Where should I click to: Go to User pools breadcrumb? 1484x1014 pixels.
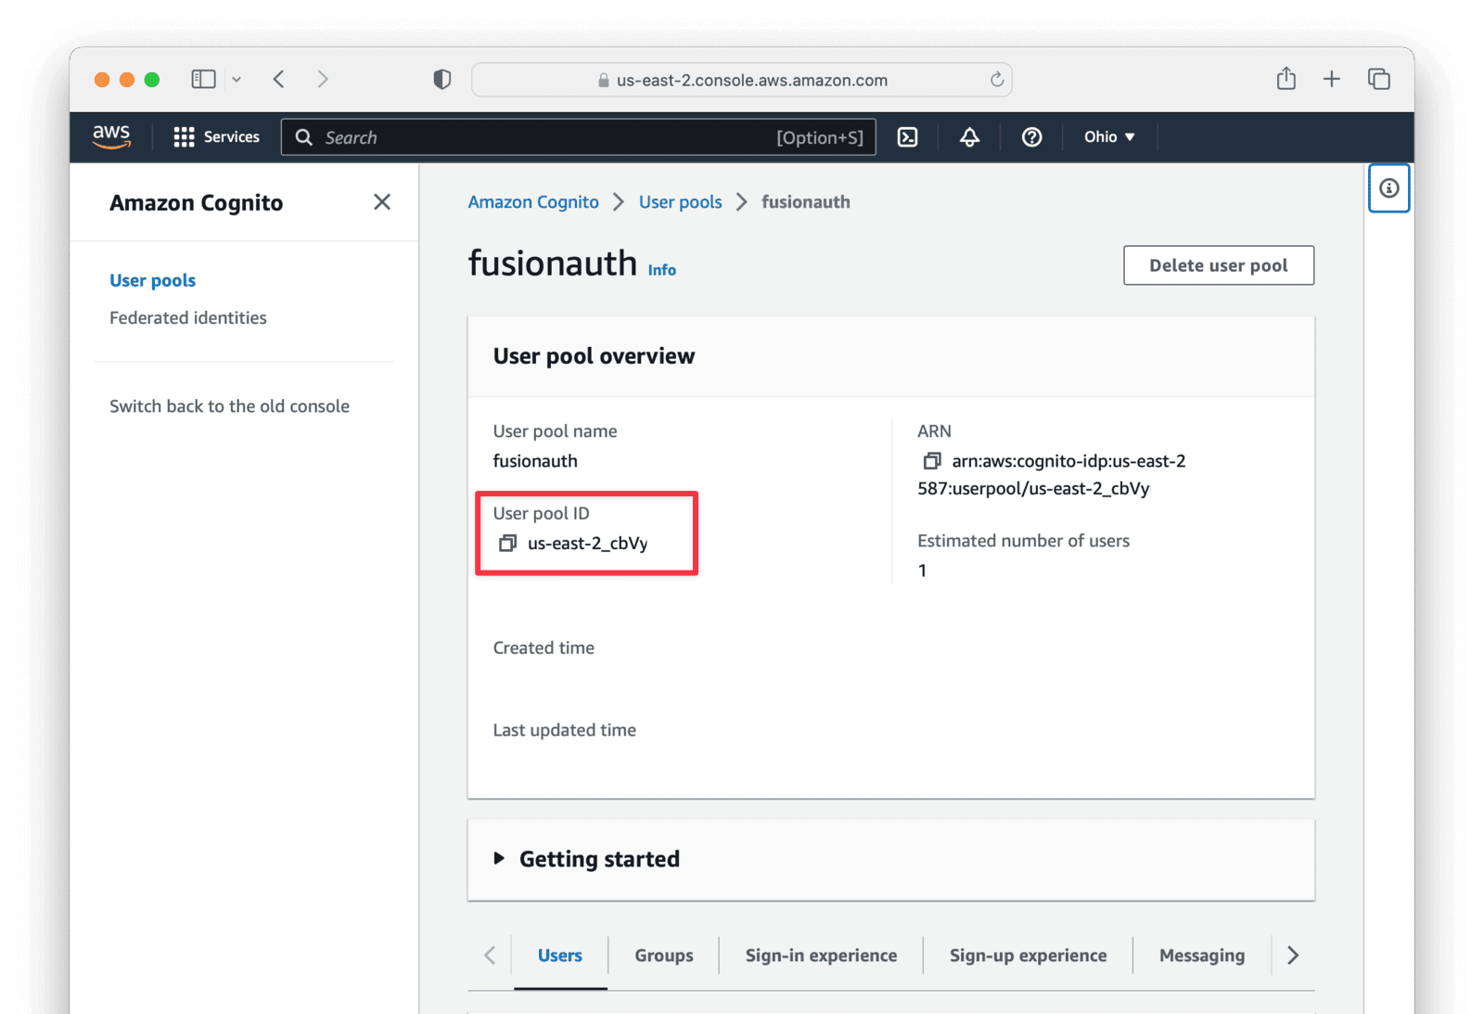pyautogui.click(x=680, y=202)
